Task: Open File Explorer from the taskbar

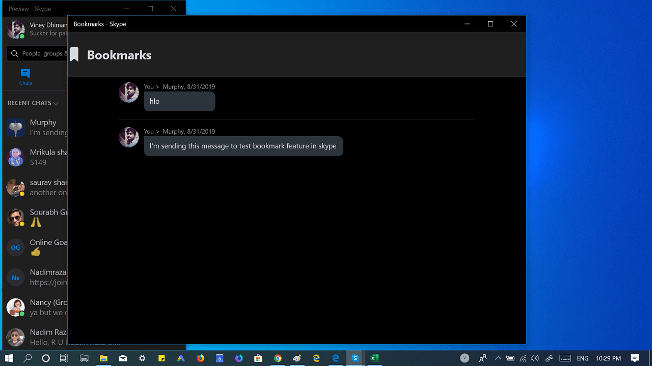Action: click(103, 358)
